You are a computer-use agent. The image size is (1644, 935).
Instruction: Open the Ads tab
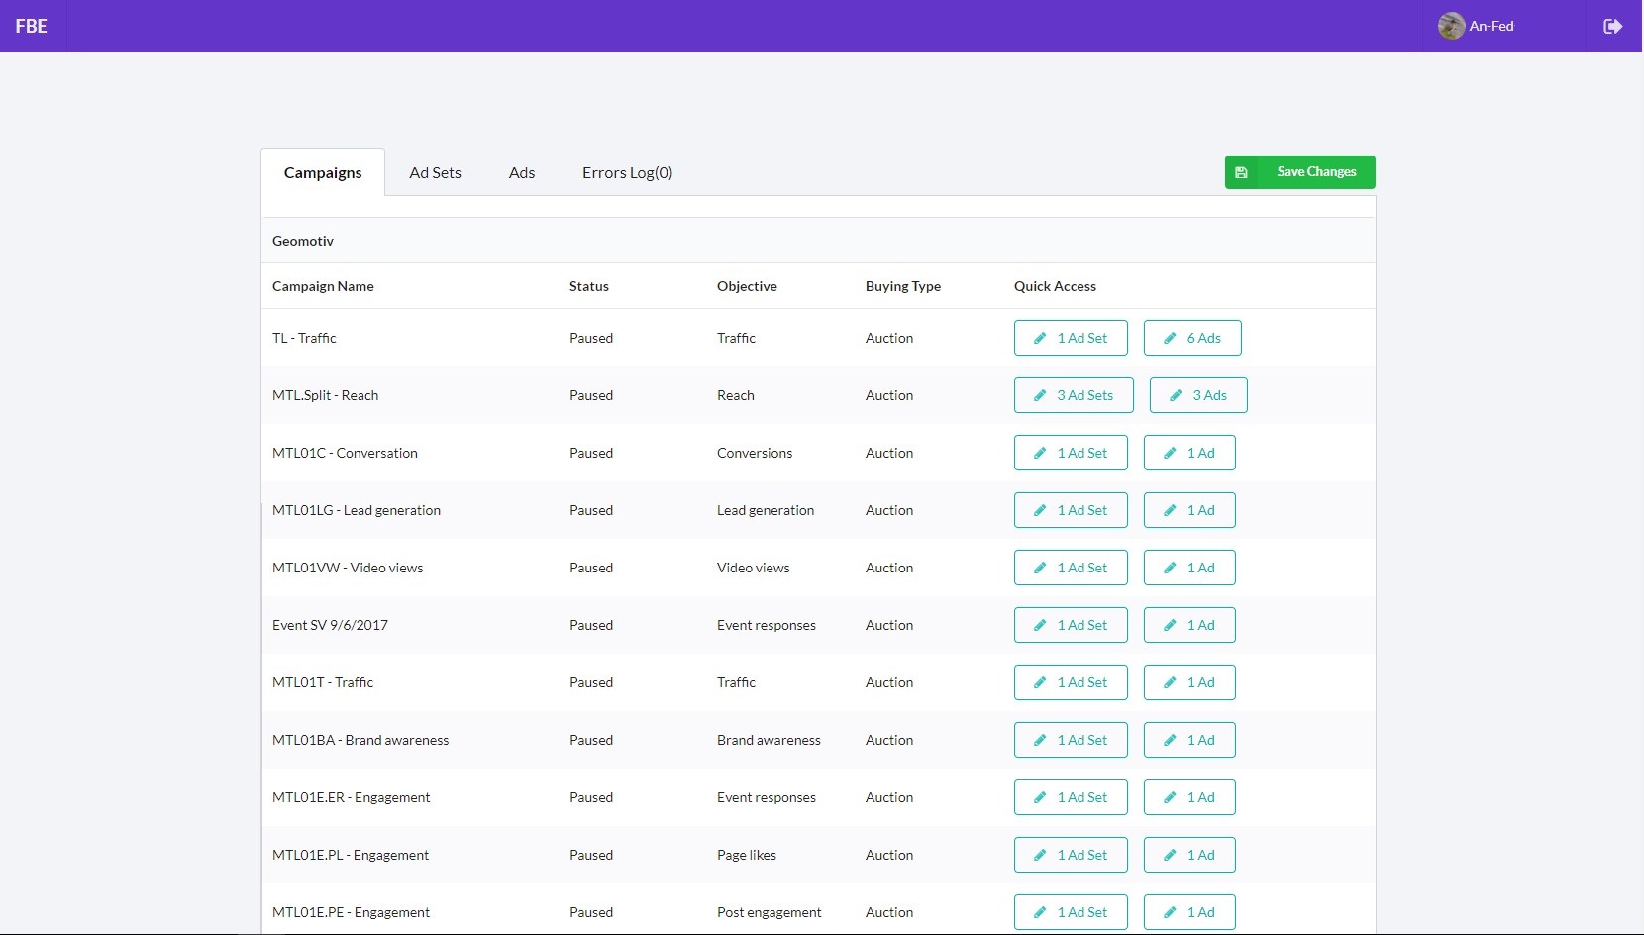522,172
